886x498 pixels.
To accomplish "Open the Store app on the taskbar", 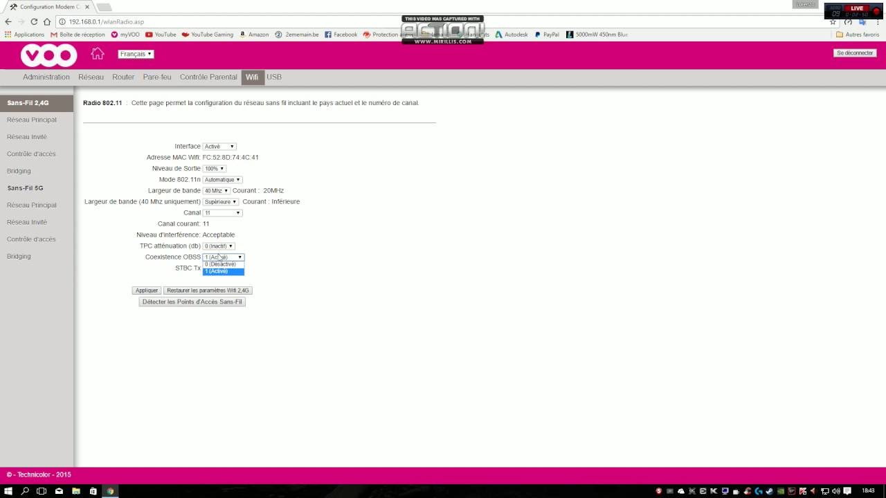I will pos(93,491).
